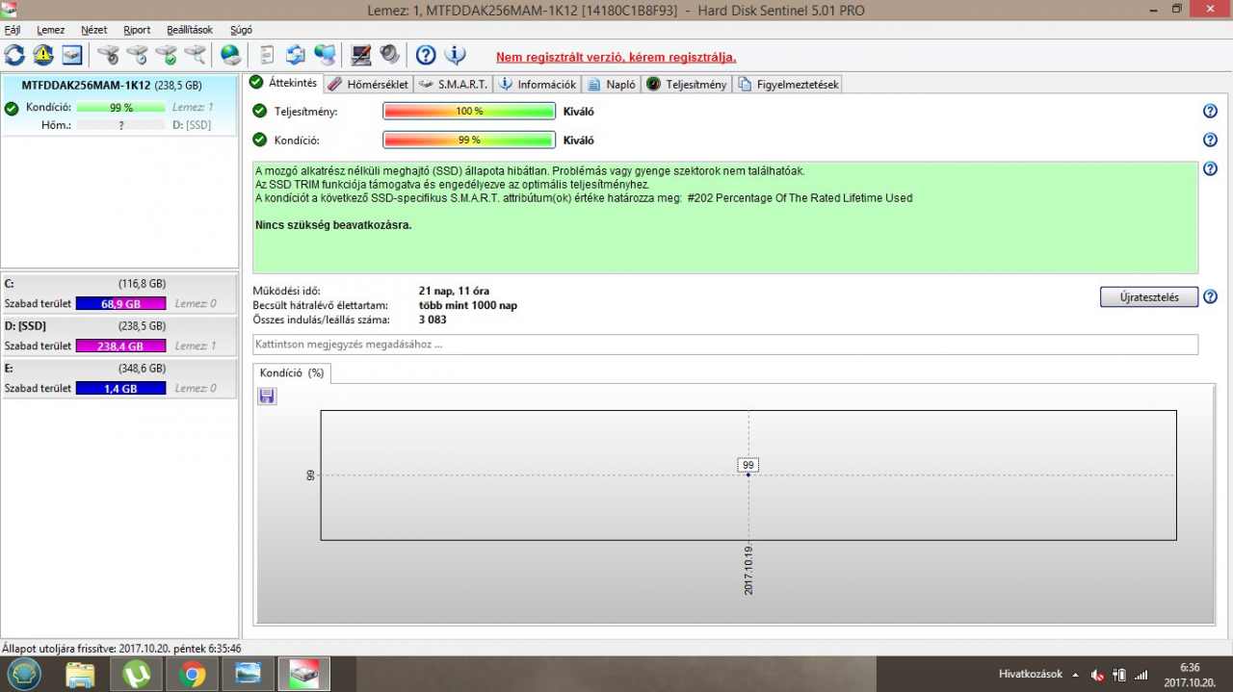This screenshot has width=1233, height=692.
Task: Click the globe with disk toolbar icon
Action: 231,55
